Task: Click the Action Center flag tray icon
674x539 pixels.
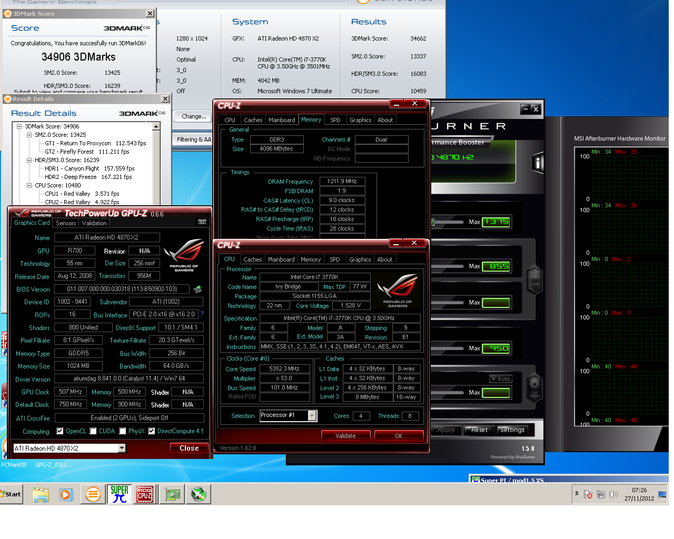Action: [x=588, y=494]
